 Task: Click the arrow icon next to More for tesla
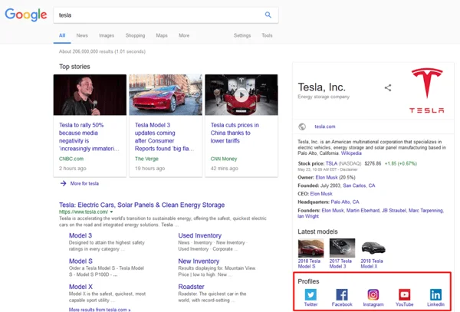63,183
